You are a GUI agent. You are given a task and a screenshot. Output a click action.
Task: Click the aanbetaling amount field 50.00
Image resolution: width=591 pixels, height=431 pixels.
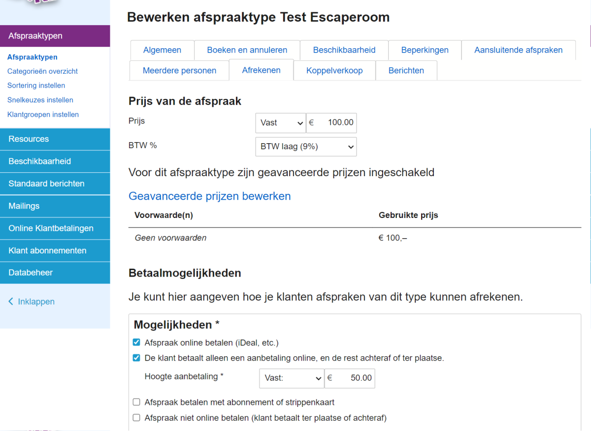[350, 378]
